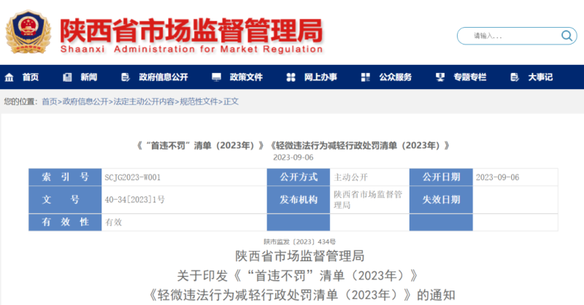Click the news icon beside 新闻
This screenshot has width=584, height=305.
[67, 77]
